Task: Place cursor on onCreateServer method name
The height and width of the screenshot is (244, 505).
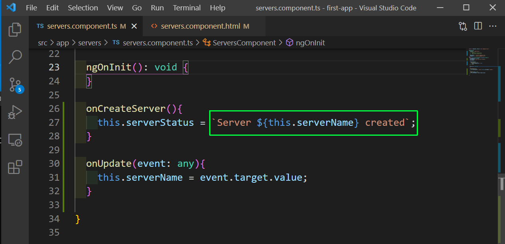Action: [126, 108]
